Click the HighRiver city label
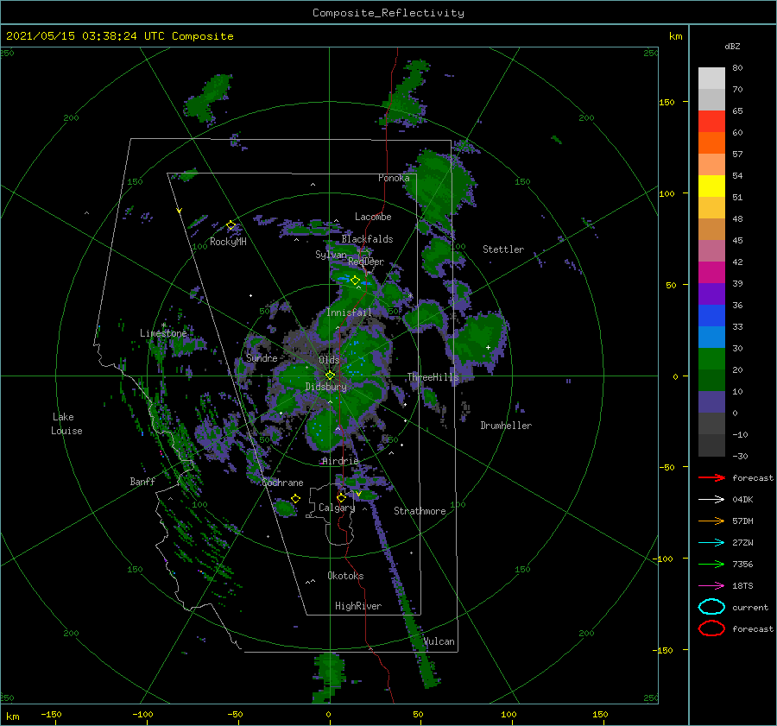The image size is (777, 726). coord(358,606)
